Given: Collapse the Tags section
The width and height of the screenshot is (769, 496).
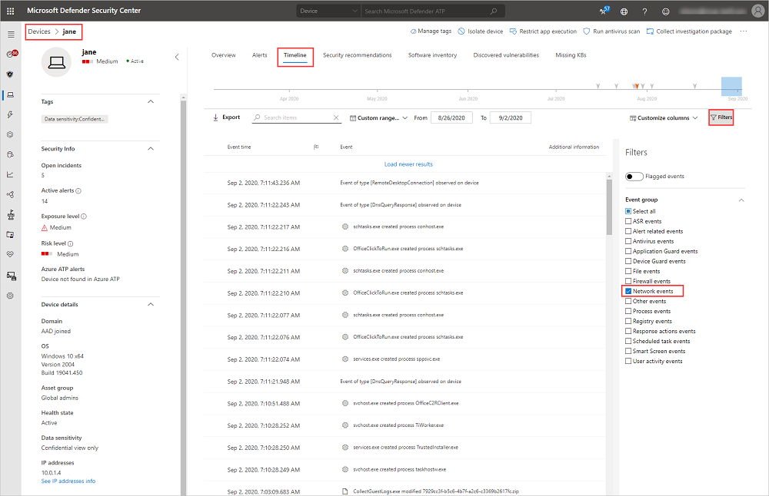Looking at the screenshot, I should tap(151, 102).
